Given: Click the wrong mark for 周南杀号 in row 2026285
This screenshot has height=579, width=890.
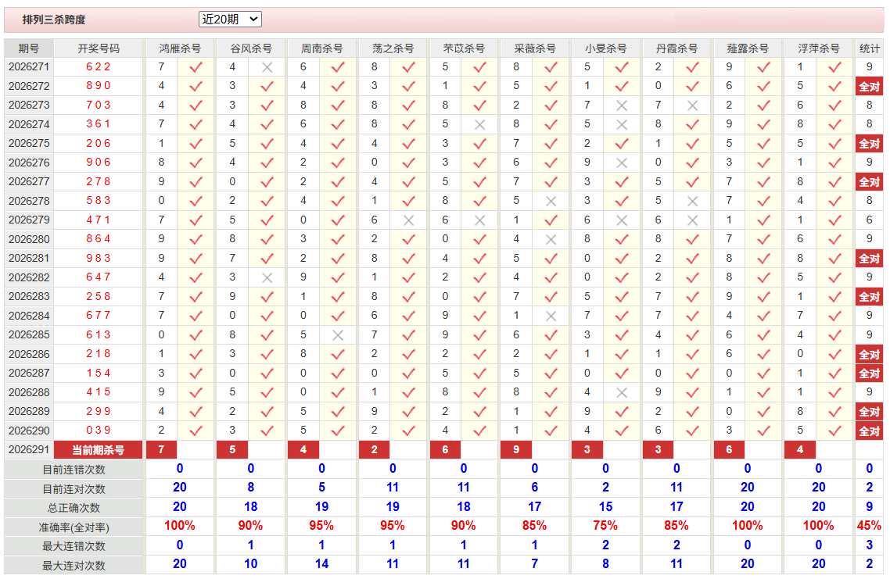Looking at the screenshot, I should pos(338,335).
